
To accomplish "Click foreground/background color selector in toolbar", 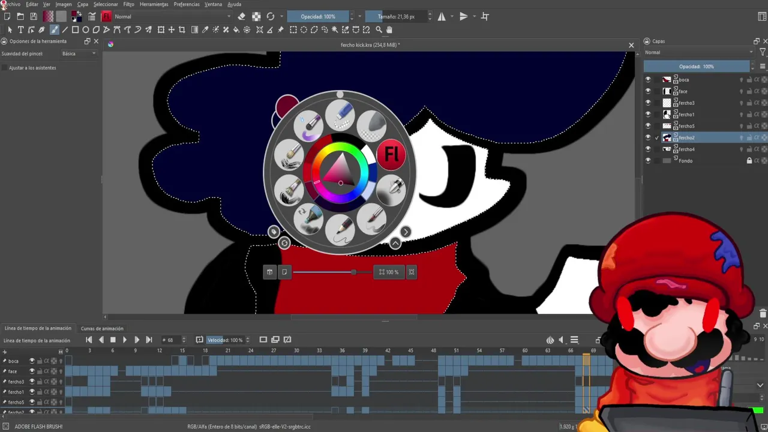I will click(x=76, y=16).
